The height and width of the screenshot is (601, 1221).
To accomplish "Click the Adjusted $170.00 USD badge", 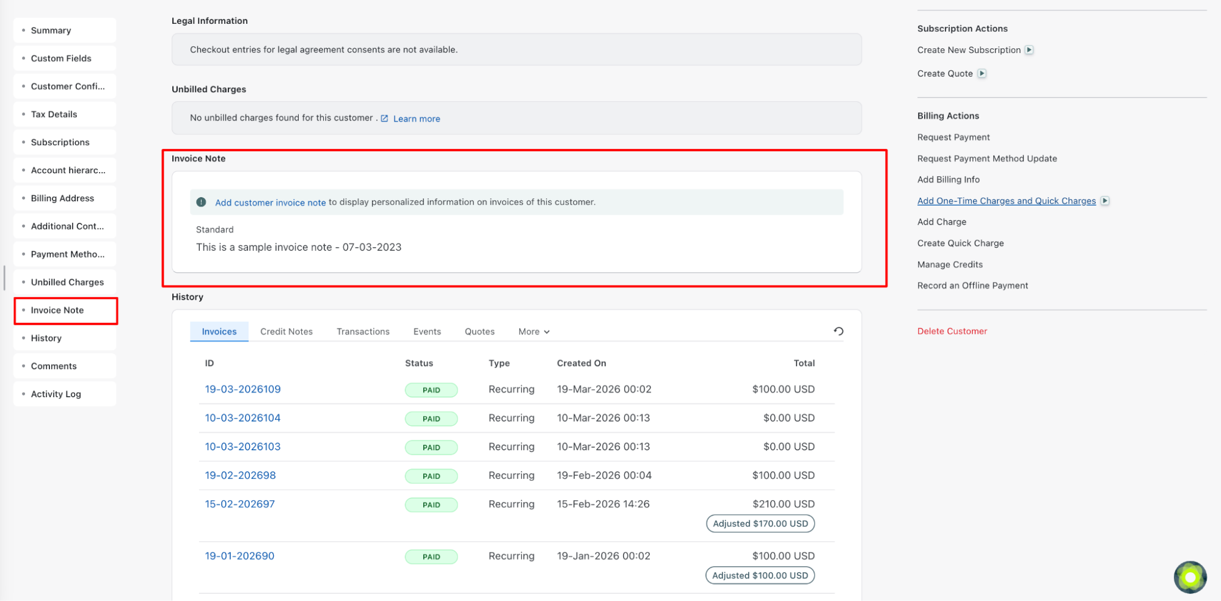I will pyautogui.click(x=760, y=524).
